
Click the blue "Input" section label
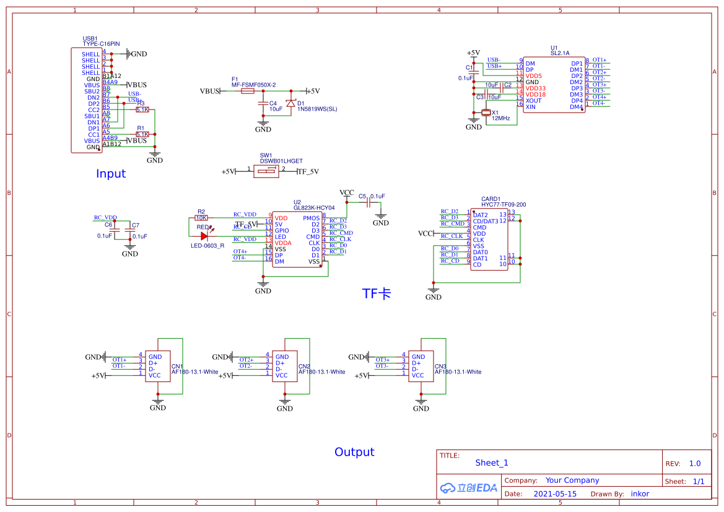click(111, 174)
